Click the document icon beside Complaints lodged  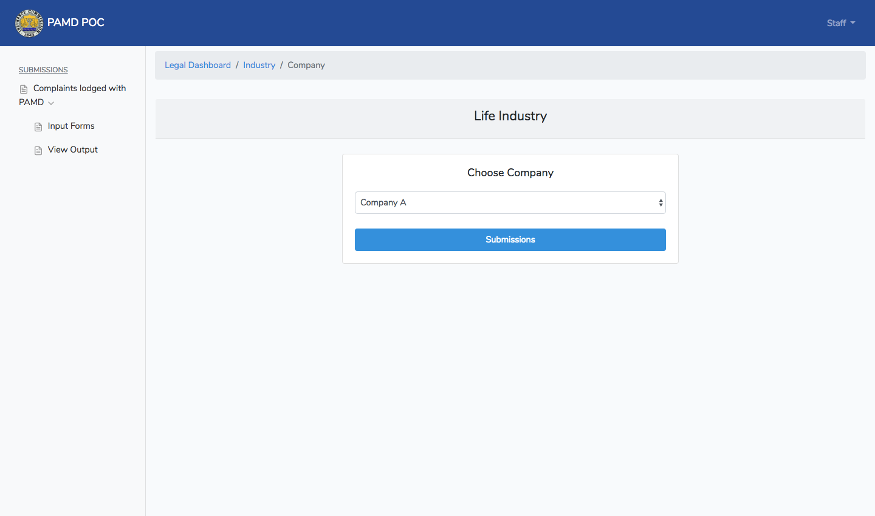(x=24, y=89)
